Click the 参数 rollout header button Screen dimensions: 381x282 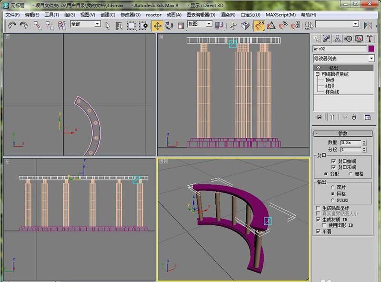[343, 133]
